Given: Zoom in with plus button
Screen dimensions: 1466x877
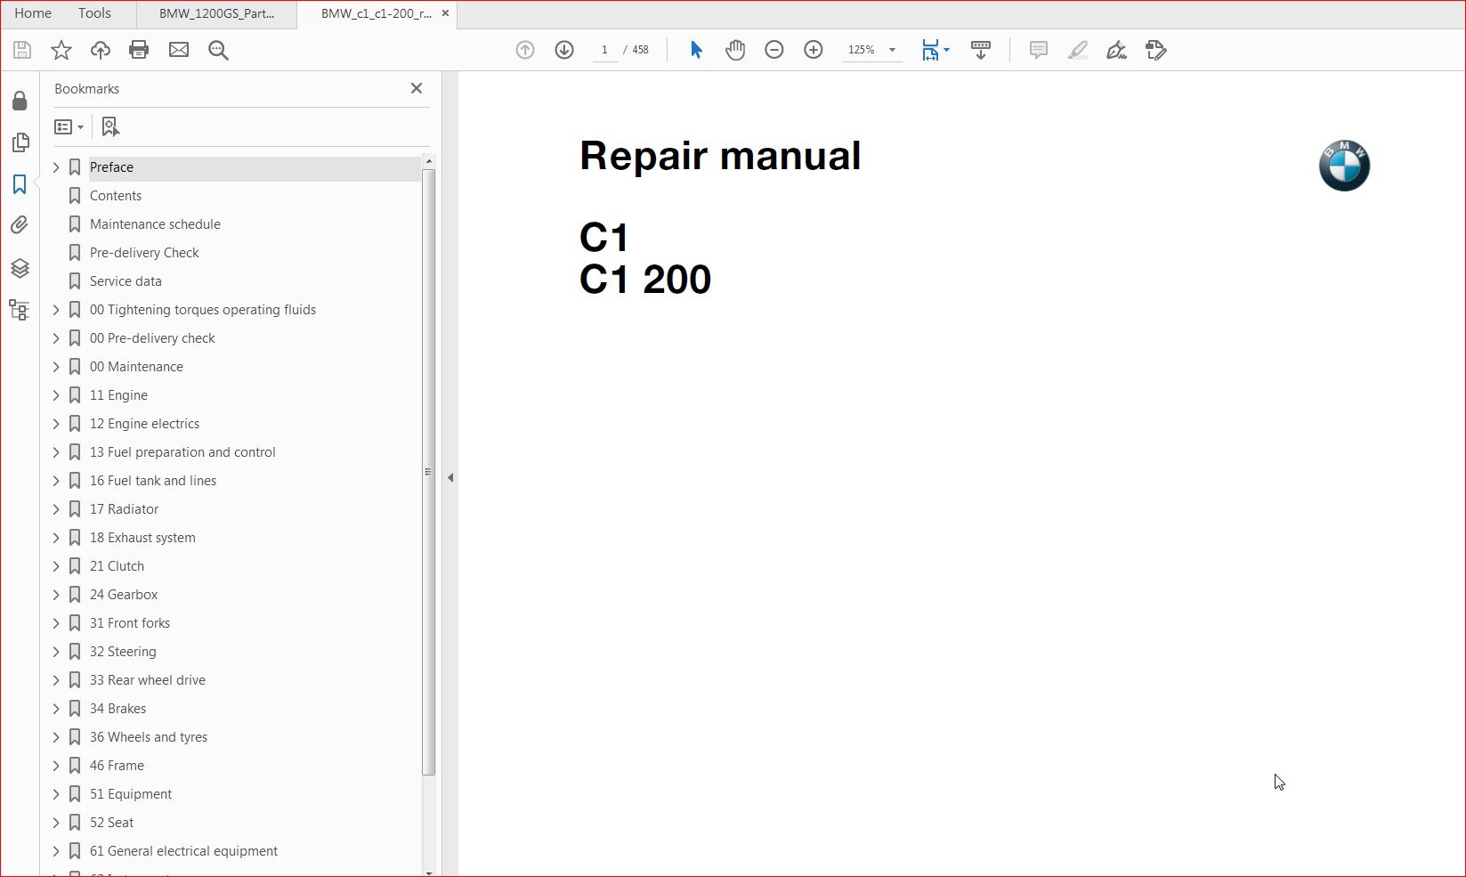Looking at the screenshot, I should tap(814, 50).
